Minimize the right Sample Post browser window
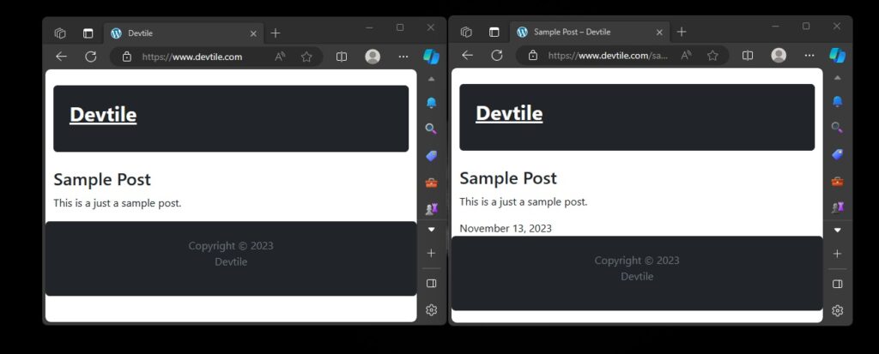 pos(775,27)
